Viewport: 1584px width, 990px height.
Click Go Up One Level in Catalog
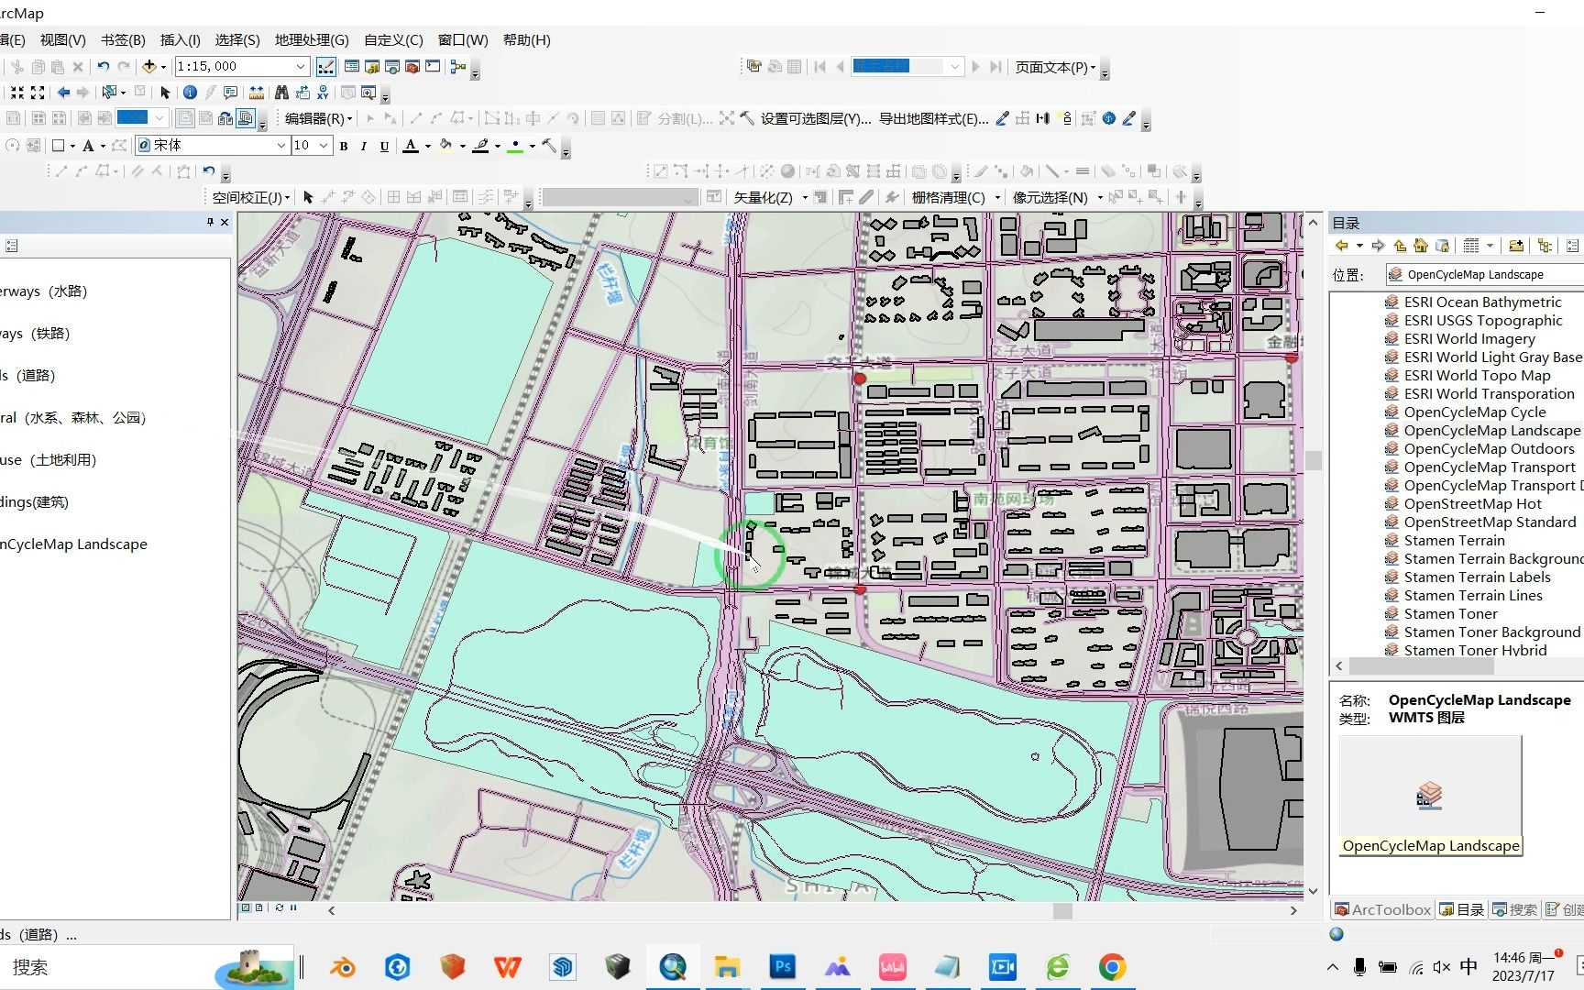(x=1400, y=246)
